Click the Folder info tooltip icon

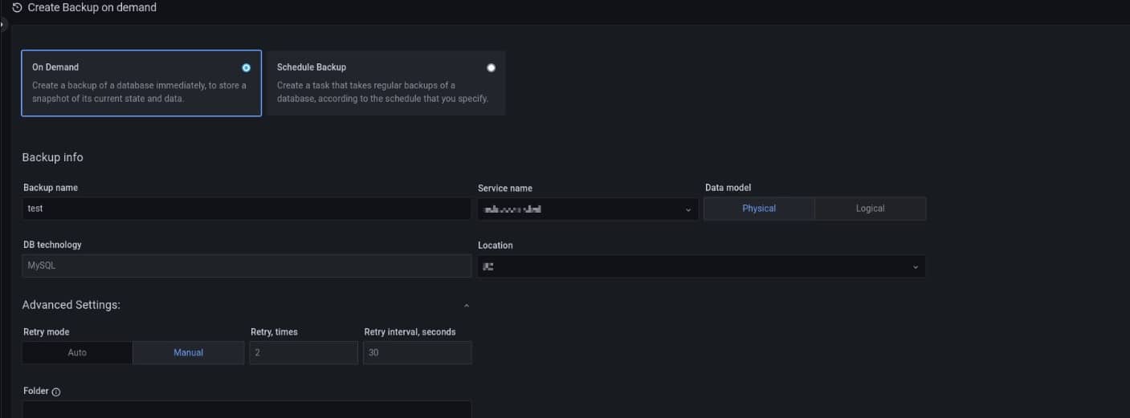[x=56, y=392]
